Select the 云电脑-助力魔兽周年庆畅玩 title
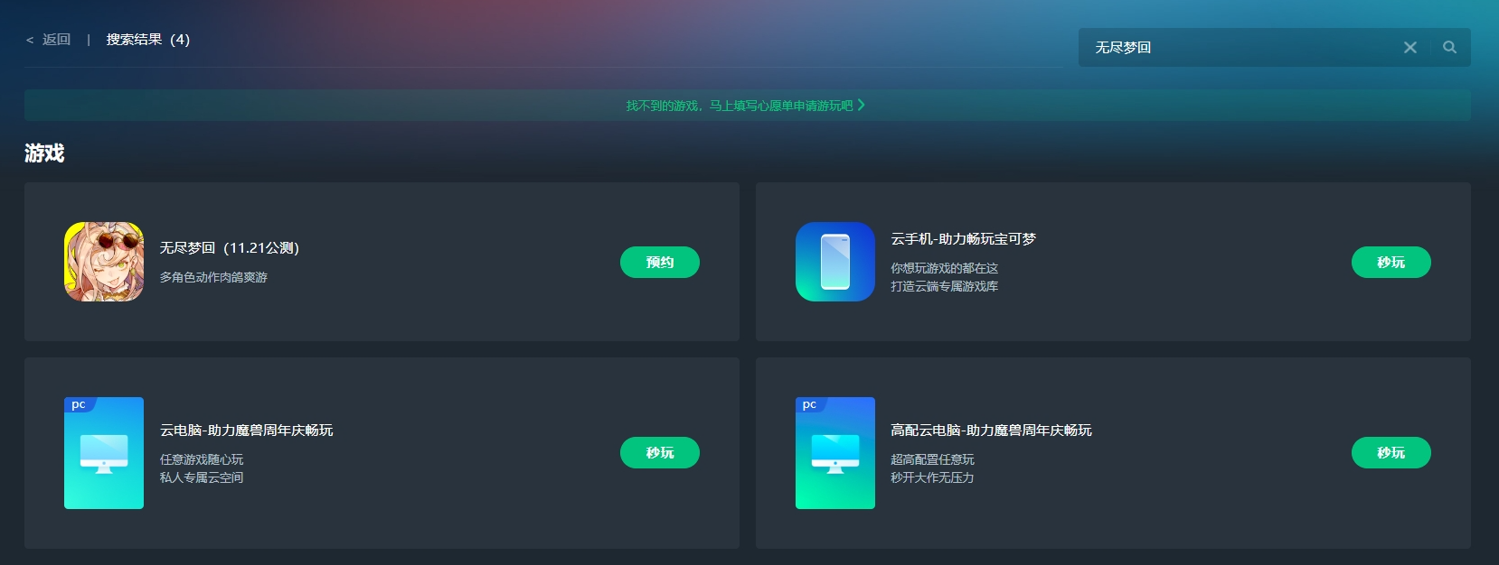Screen dimensions: 1499x565 coord(246,431)
